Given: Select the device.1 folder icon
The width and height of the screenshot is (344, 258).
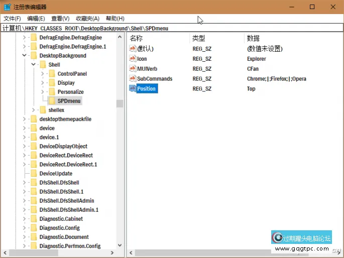Looking at the screenshot, I should (34, 137).
